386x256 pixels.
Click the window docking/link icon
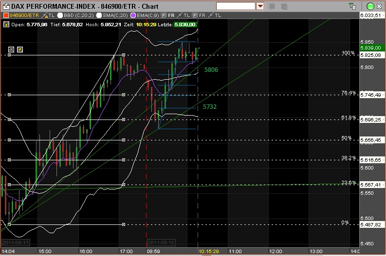pos(352,6)
